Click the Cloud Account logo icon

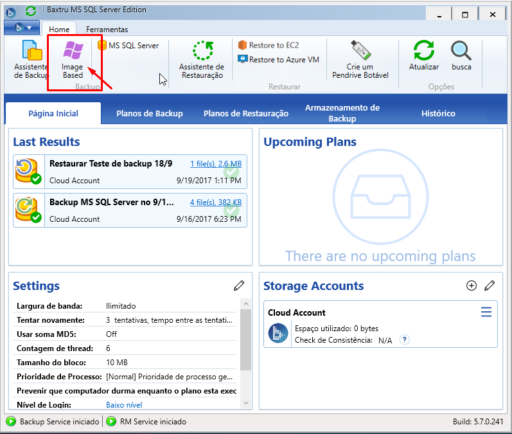click(278, 333)
